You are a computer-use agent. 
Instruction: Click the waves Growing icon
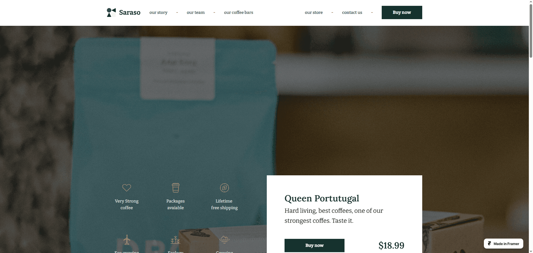pos(224,239)
